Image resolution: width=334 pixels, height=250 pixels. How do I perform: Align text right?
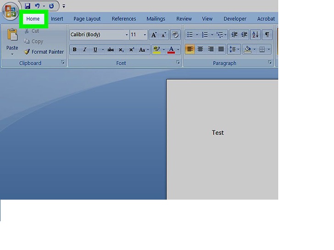[211, 49]
